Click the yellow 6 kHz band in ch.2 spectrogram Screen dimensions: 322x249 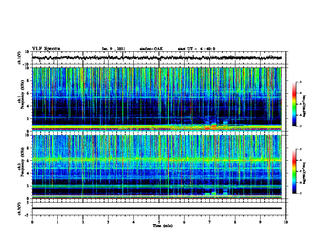point(157,159)
